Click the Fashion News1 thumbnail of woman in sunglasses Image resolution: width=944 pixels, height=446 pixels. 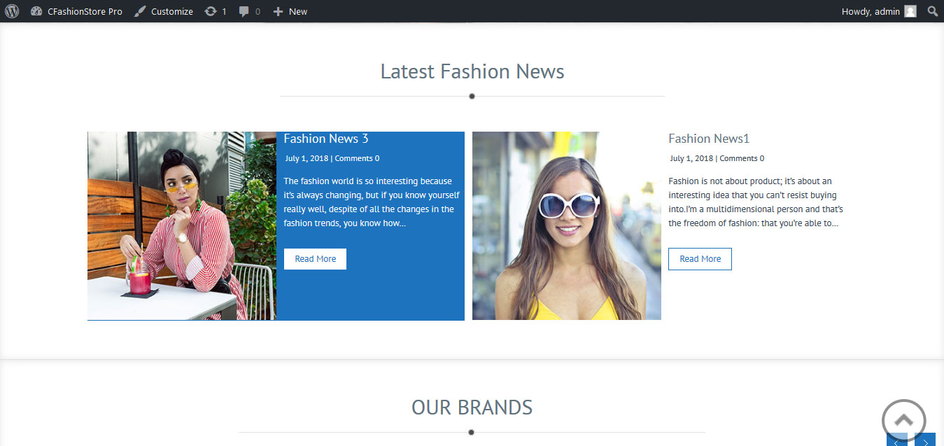pyautogui.click(x=567, y=226)
